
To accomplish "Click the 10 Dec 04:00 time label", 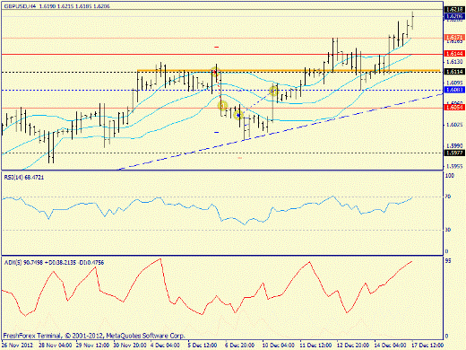I will click(x=279, y=346).
